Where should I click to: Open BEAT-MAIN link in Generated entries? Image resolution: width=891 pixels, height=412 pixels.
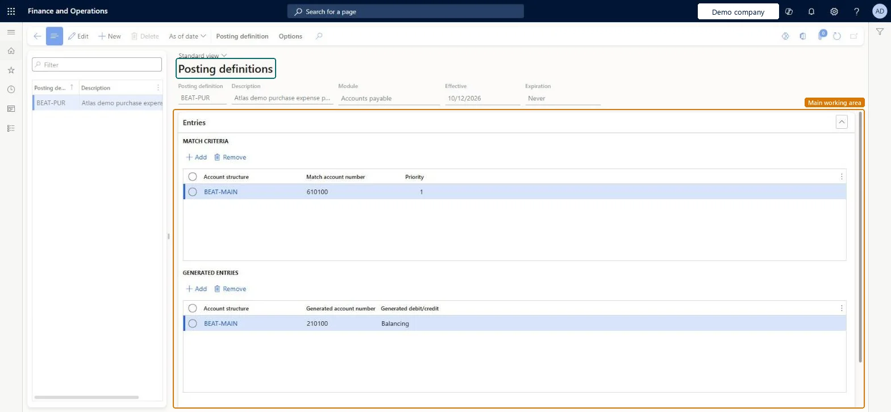[x=221, y=323]
